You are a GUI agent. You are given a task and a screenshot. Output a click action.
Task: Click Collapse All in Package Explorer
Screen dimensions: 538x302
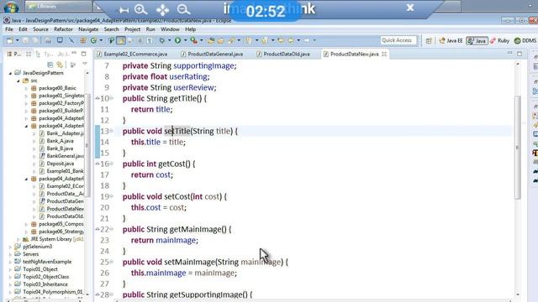(x=50, y=65)
